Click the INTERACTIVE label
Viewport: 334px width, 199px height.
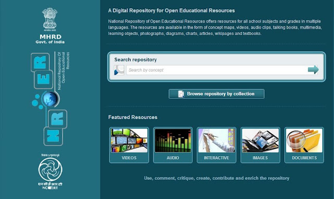(217, 158)
